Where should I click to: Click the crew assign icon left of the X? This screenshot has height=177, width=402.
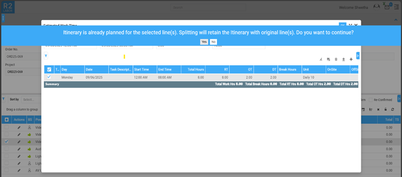click(x=371, y=109)
